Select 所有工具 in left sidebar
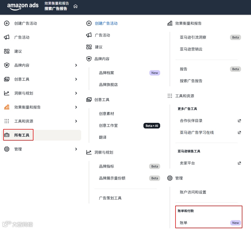This screenshot has width=251, height=229. click(41, 135)
